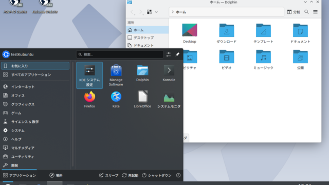
Task: Open マルチメディア category
Action: pos(35,148)
